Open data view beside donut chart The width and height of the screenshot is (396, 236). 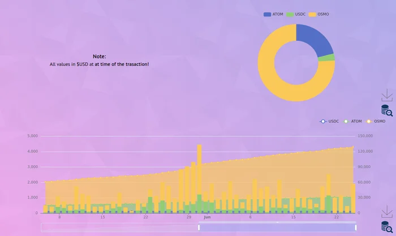[x=386, y=110]
